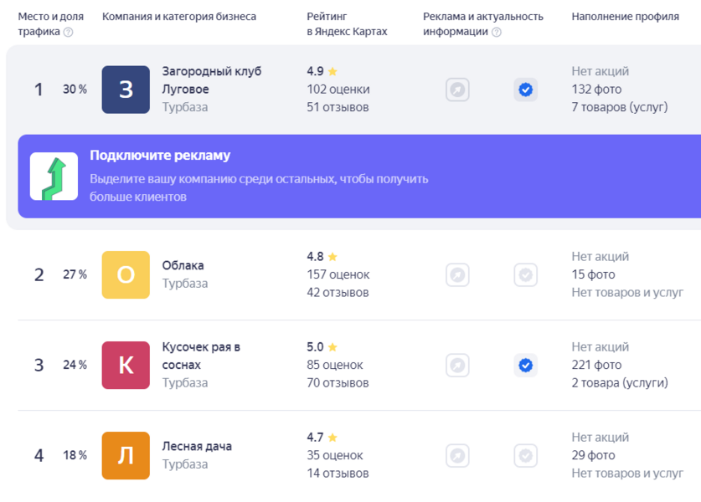Click the 4.9 star rating
Screen dimensions: 701x502
point(322,71)
